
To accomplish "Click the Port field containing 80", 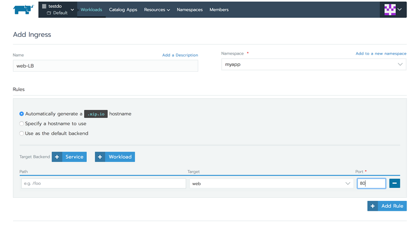I will (x=371, y=183).
